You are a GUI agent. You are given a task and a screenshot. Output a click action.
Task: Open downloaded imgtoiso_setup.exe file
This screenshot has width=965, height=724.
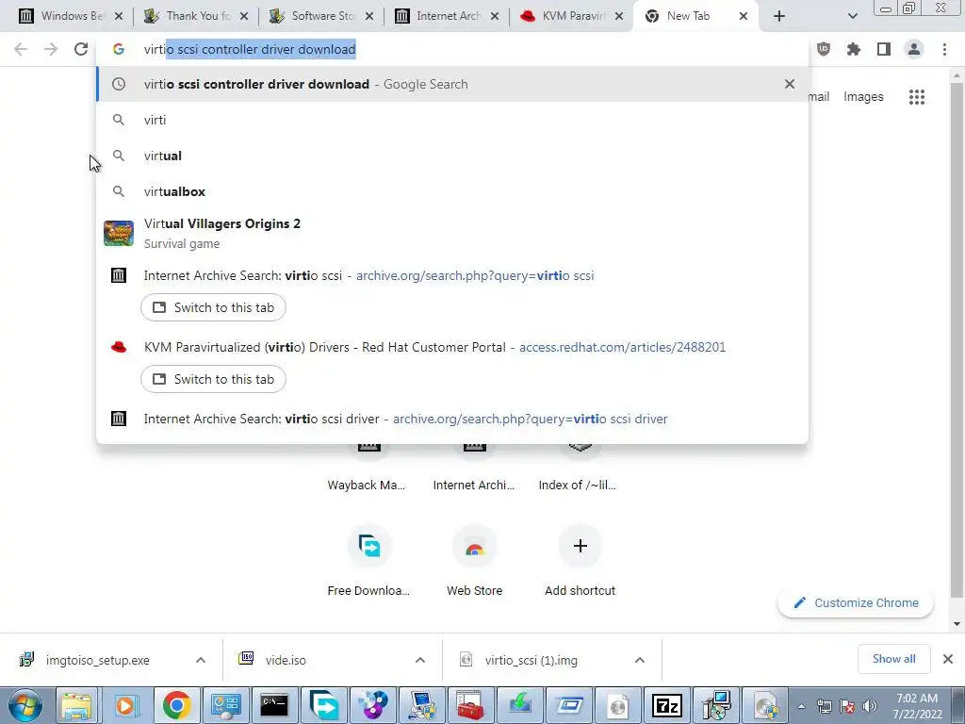[x=97, y=660]
